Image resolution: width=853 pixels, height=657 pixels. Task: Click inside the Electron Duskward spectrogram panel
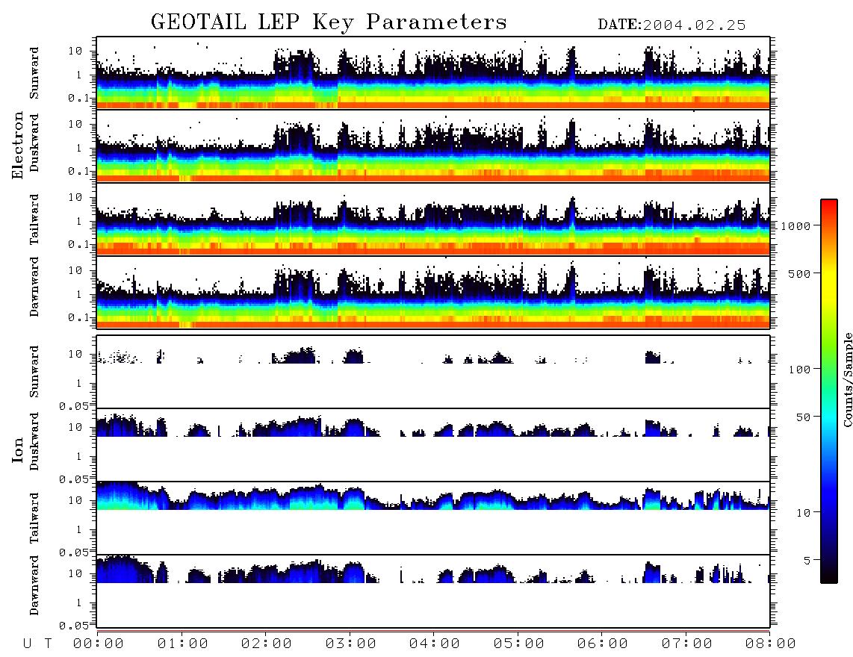(433, 146)
